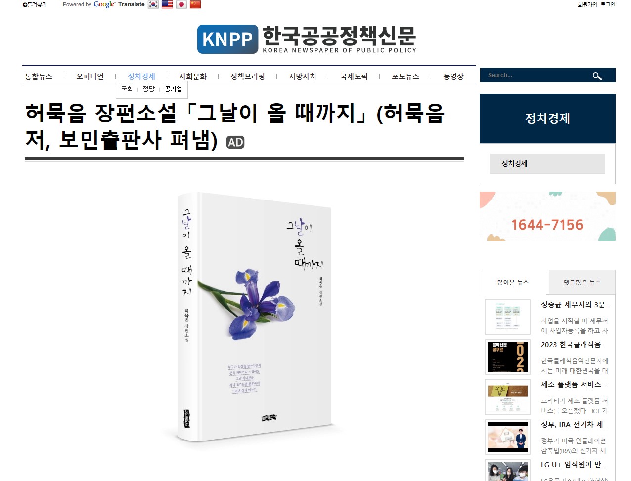Open the 정부, IRA 전기차 news thumbnail

point(508,437)
